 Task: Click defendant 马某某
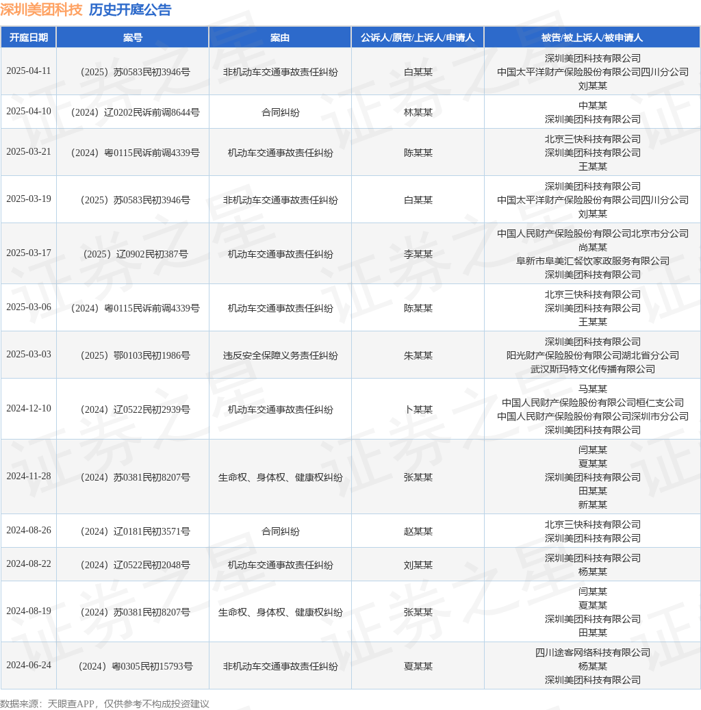tap(593, 389)
